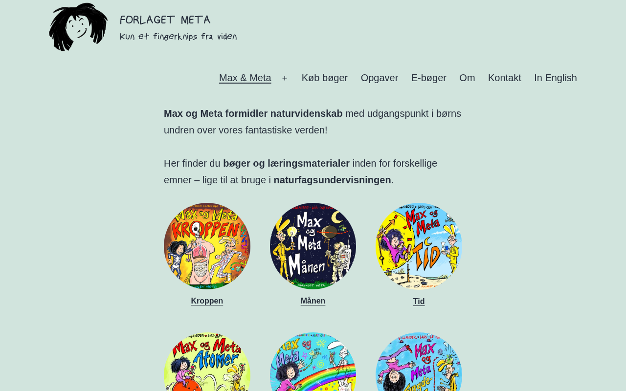
Task: Click the FORLAGET META site title
Action: click(x=165, y=20)
